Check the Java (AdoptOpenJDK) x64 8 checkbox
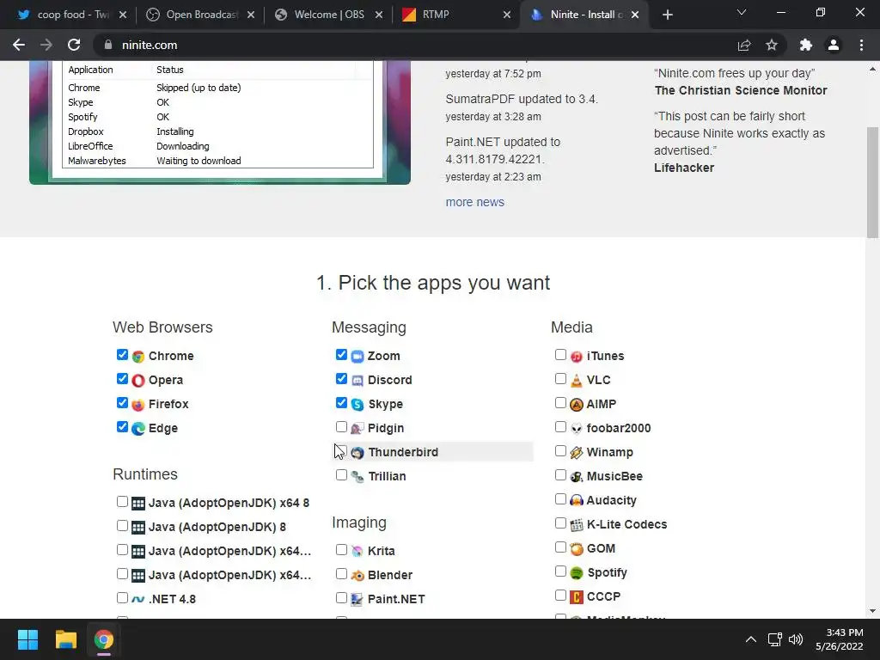Image resolution: width=880 pixels, height=660 pixels. click(x=122, y=502)
